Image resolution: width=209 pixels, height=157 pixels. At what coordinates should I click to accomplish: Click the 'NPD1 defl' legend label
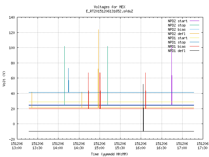(177, 51)
